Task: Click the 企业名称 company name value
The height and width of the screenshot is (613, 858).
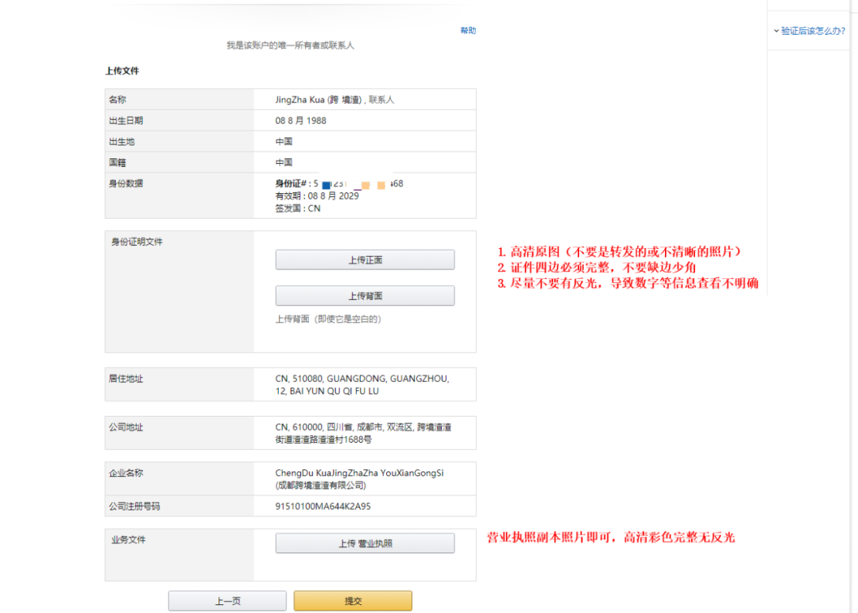Action: (x=357, y=478)
